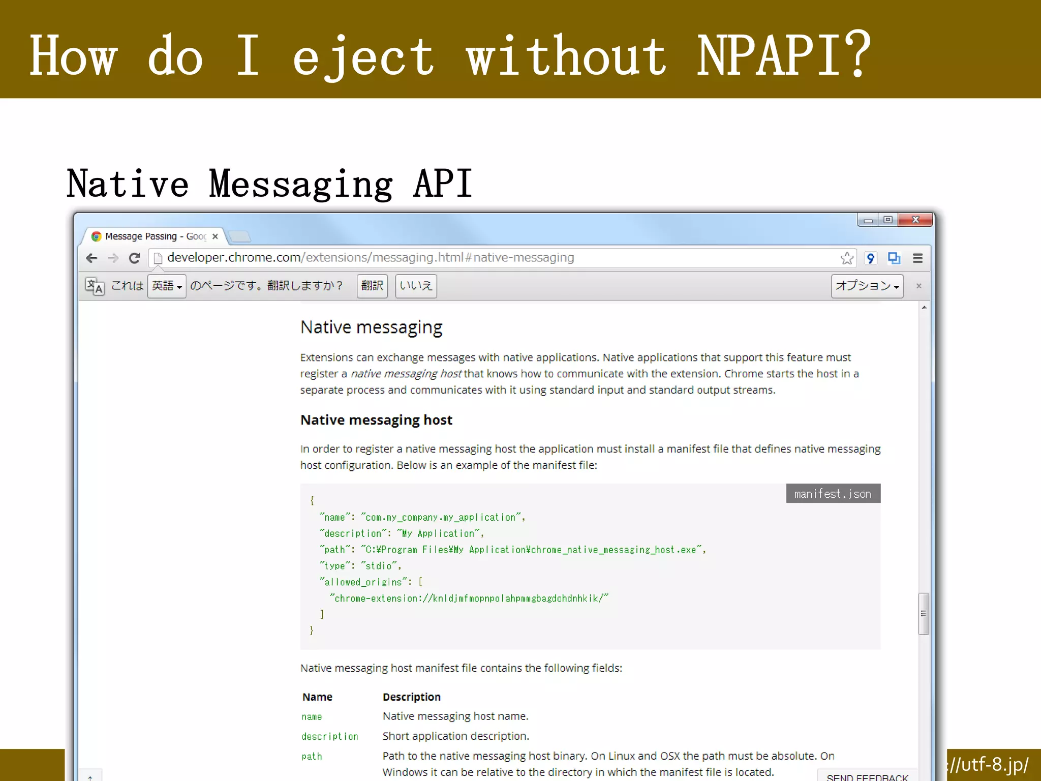The height and width of the screenshot is (781, 1041).
Task: Click "Short application description." cell
Action: coord(456,736)
